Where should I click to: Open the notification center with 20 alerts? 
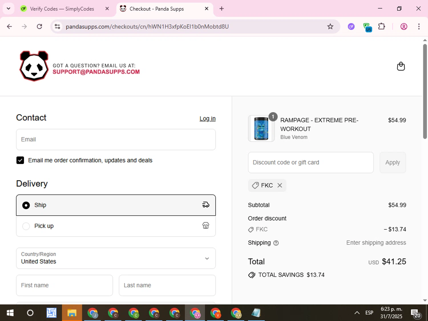pyautogui.click(x=416, y=313)
